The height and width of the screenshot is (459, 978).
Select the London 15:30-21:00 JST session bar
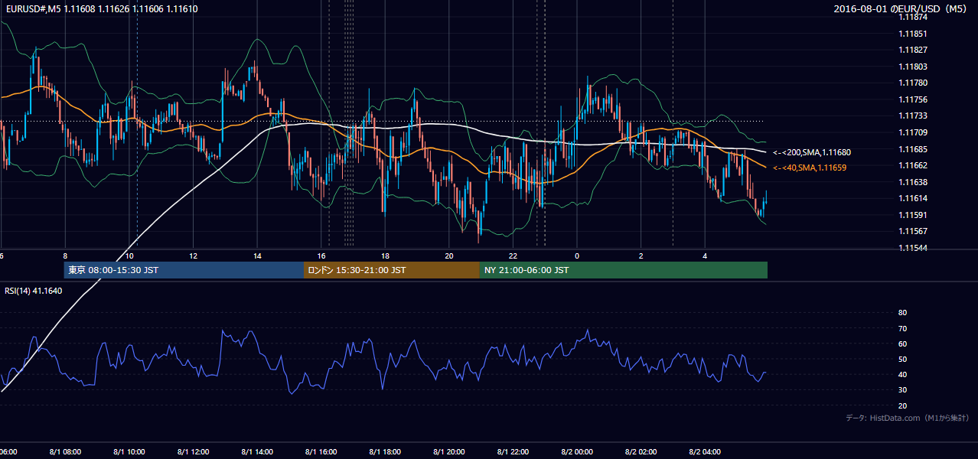point(392,270)
